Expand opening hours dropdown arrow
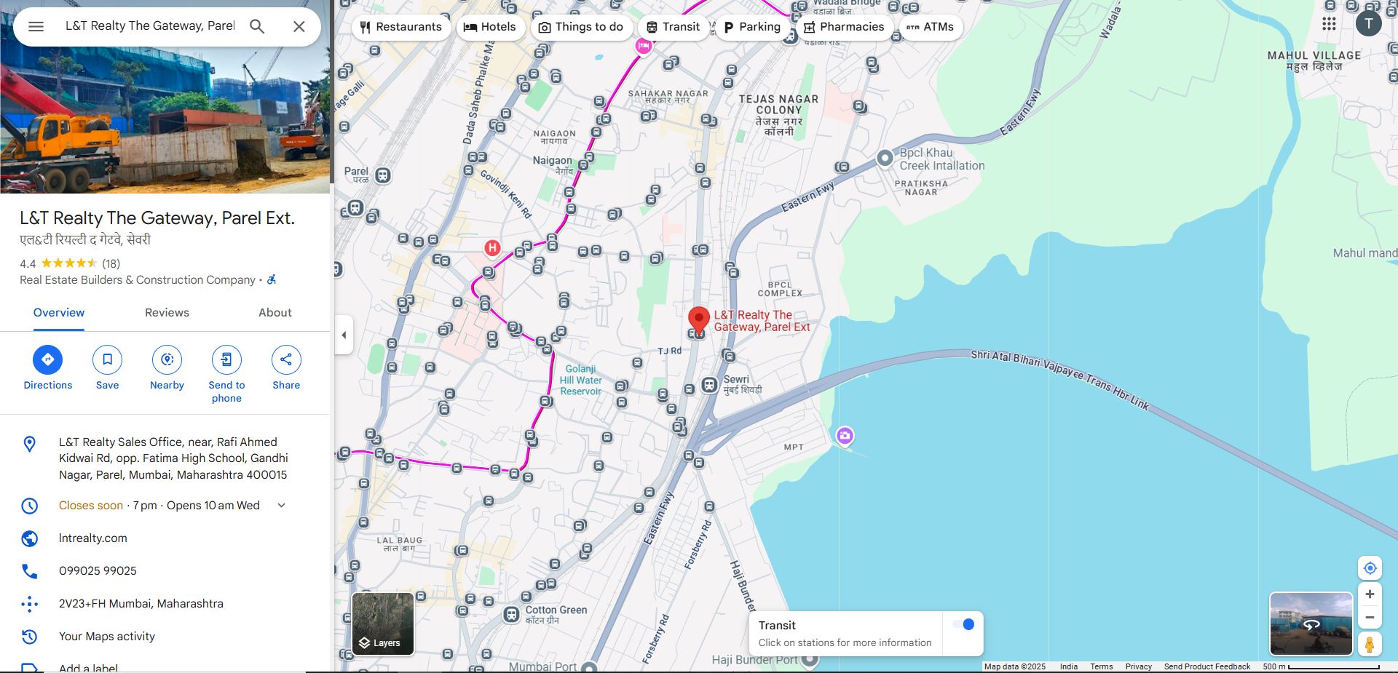This screenshot has height=673, width=1398. pyautogui.click(x=282, y=506)
